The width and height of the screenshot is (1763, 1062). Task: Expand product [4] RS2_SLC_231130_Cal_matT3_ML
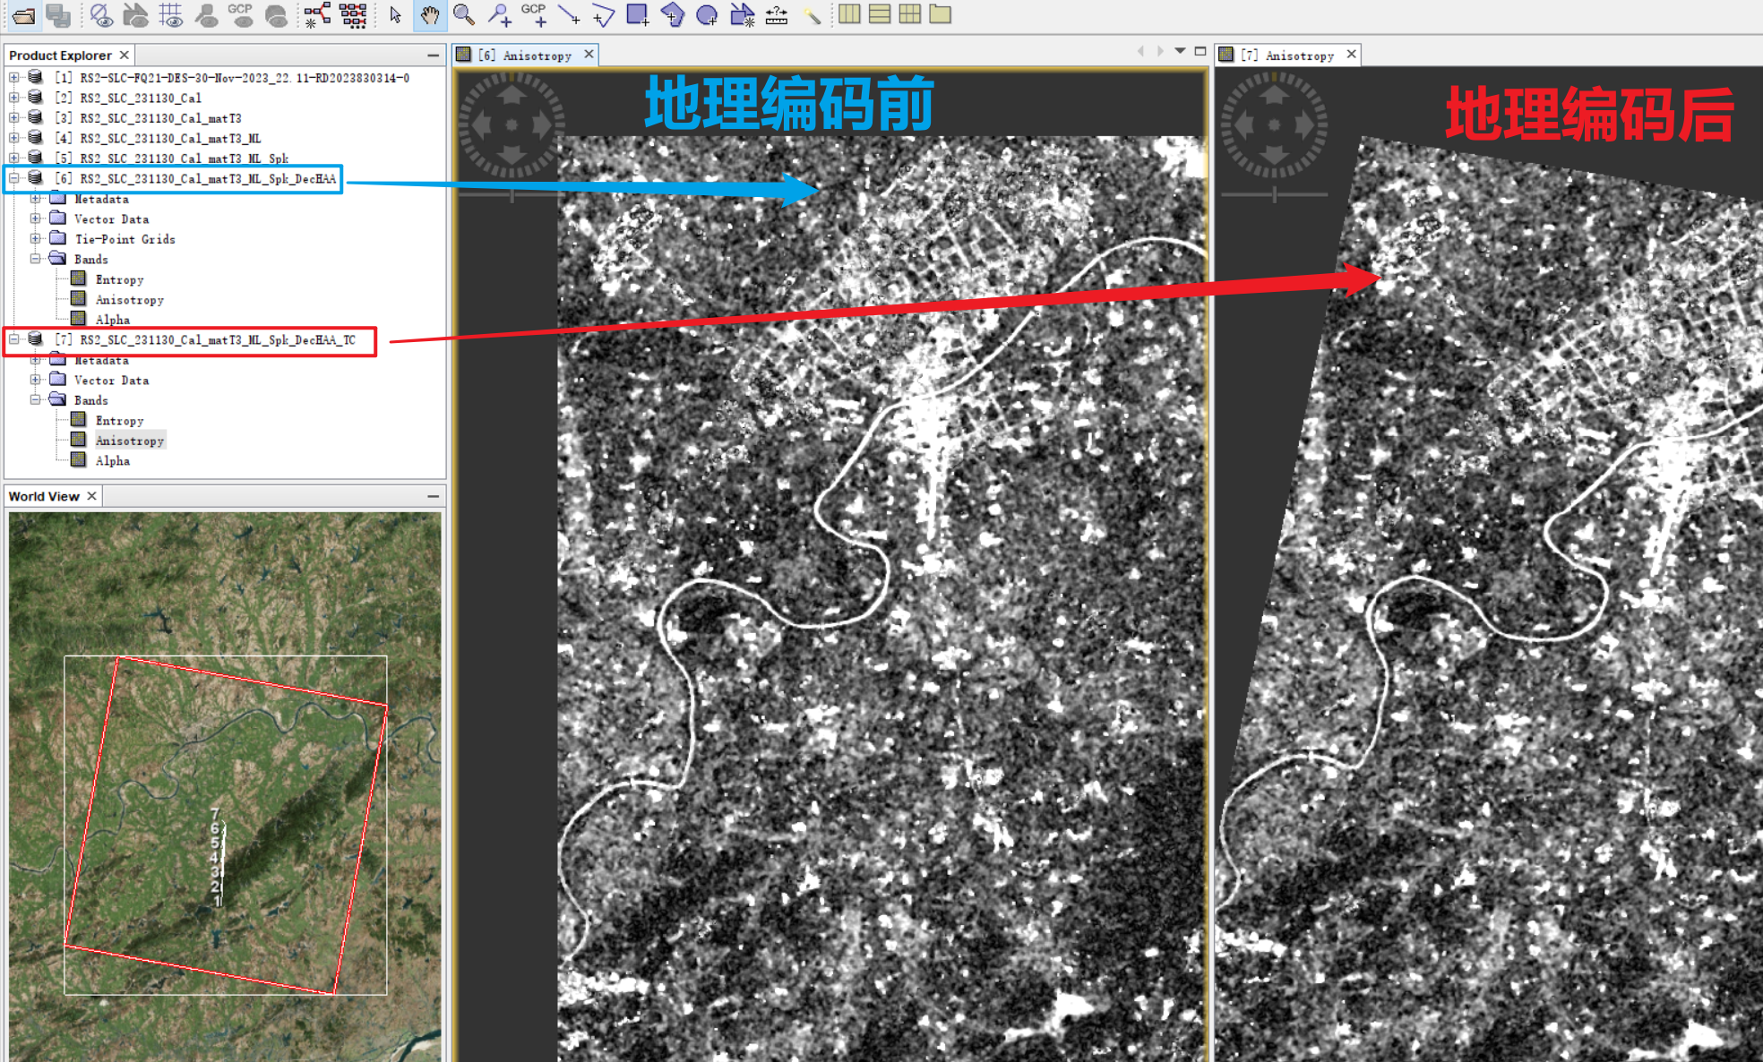14,138
